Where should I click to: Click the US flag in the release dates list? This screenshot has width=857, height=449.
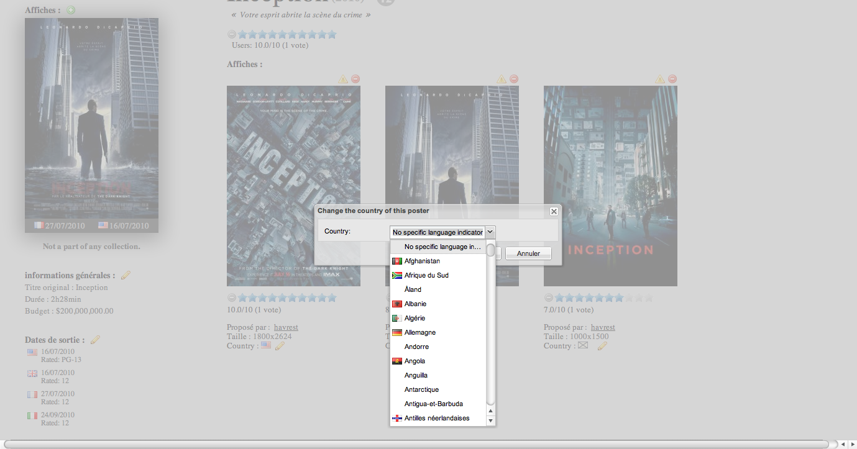pyautogui.click(x=32, y=352)
